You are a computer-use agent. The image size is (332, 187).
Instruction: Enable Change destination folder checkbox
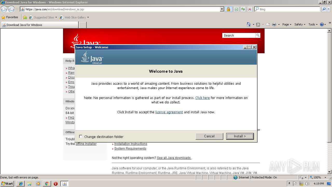81,136
